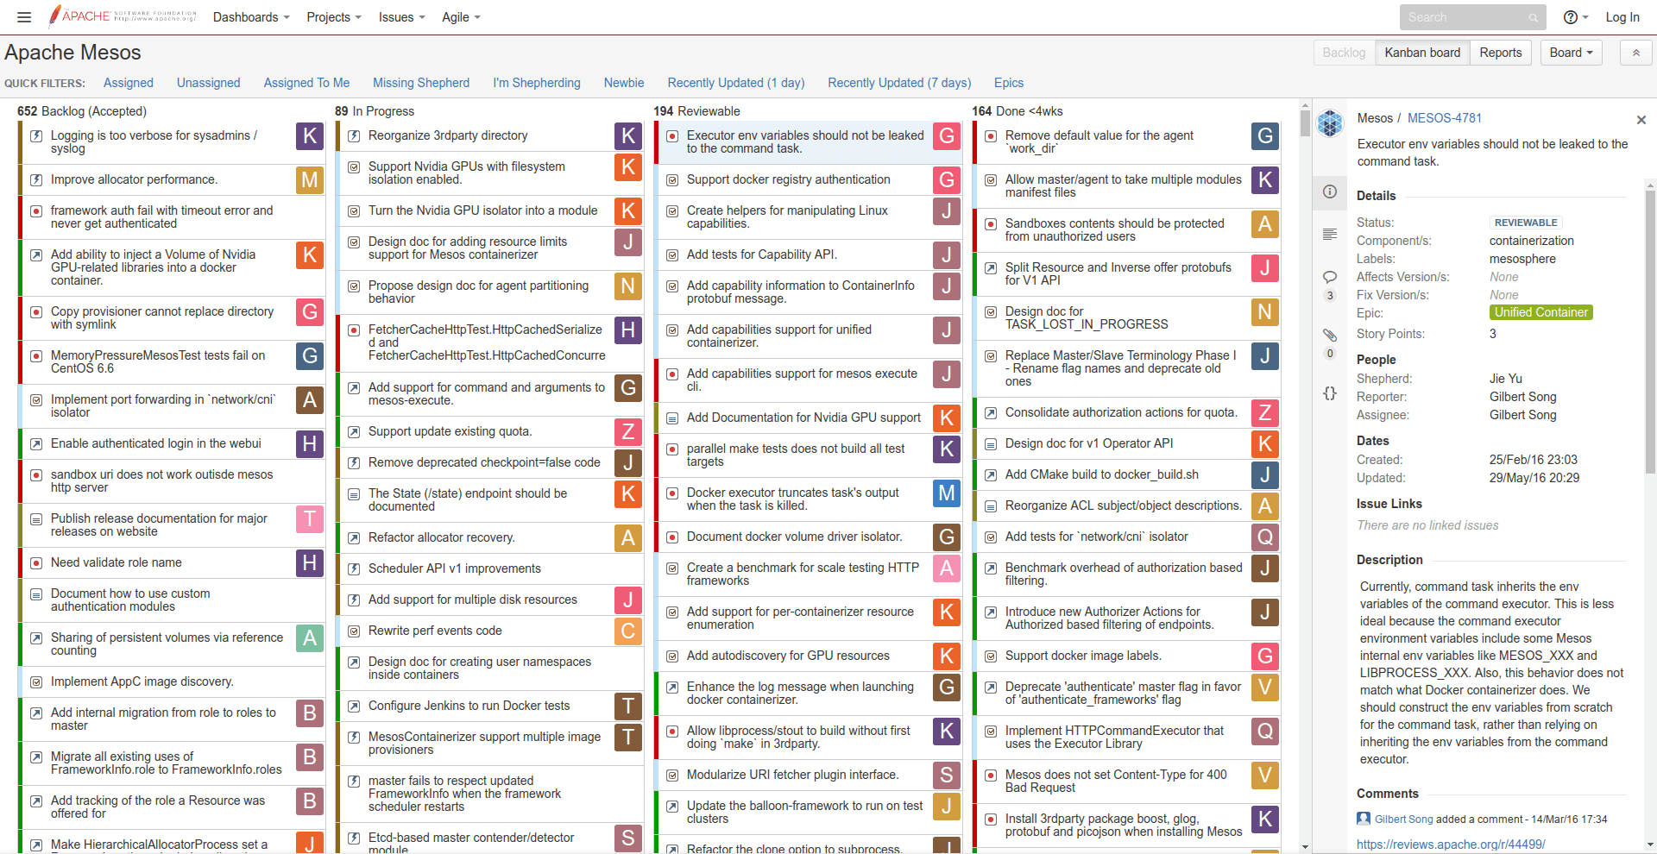Select the Kanban board tab
The image size is (1657, 854).
(x=1422, y=52)
